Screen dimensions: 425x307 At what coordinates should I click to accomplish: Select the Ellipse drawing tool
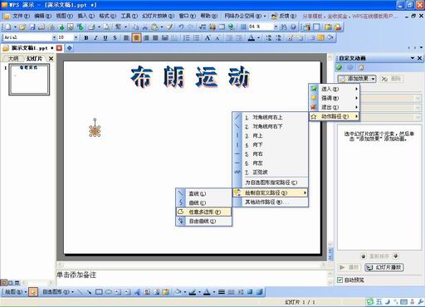click(109, 292)
